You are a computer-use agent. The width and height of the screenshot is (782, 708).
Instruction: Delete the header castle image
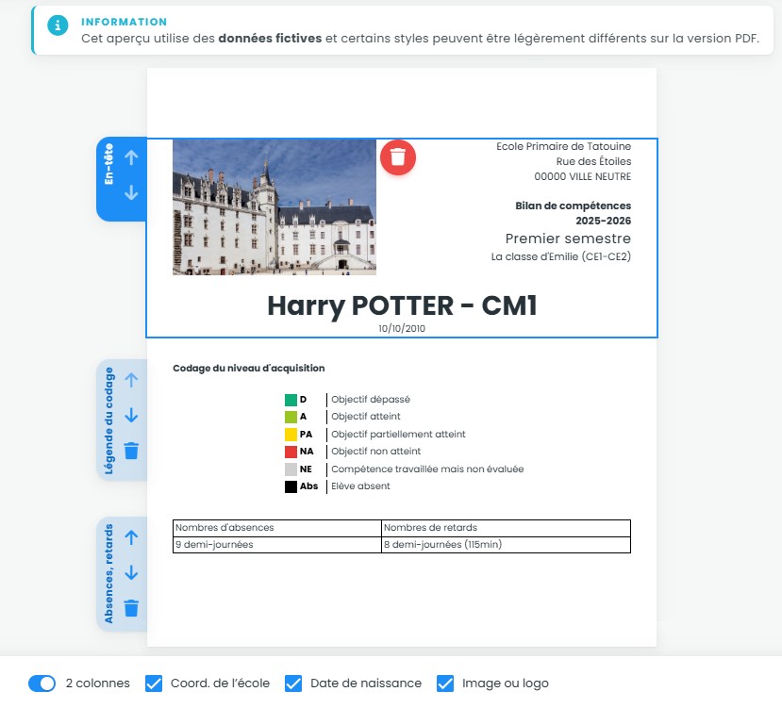pos(398,156)
